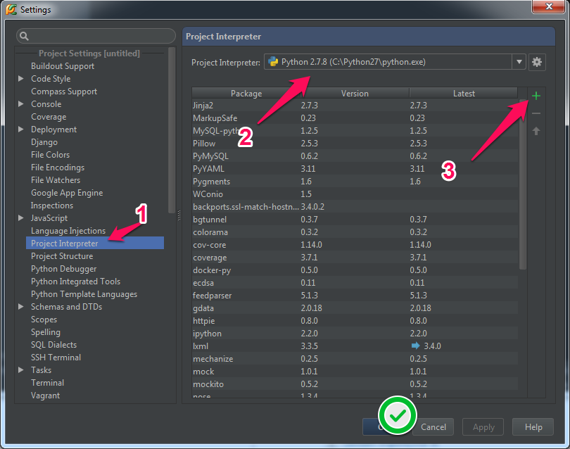The height and width of the screenshot is (449, 570).
Task: Select the MarkupSafe package row
Action: tap(355, 118)
